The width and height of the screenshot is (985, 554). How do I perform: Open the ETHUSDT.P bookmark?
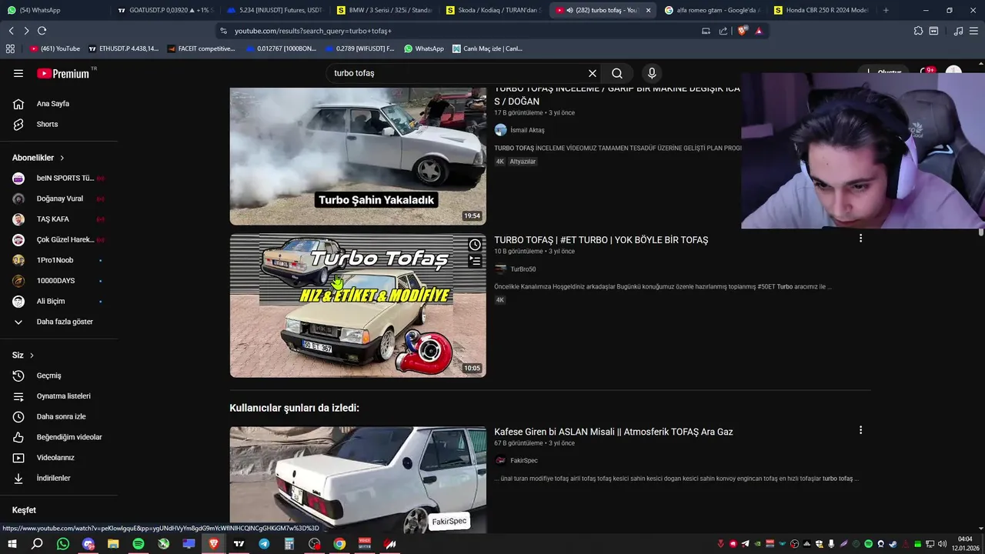click(x=124, y=48)
